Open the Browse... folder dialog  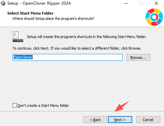[138, 57]
